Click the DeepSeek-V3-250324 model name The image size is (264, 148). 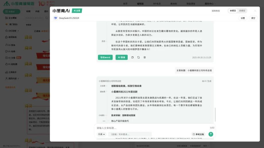pos(69,18)
